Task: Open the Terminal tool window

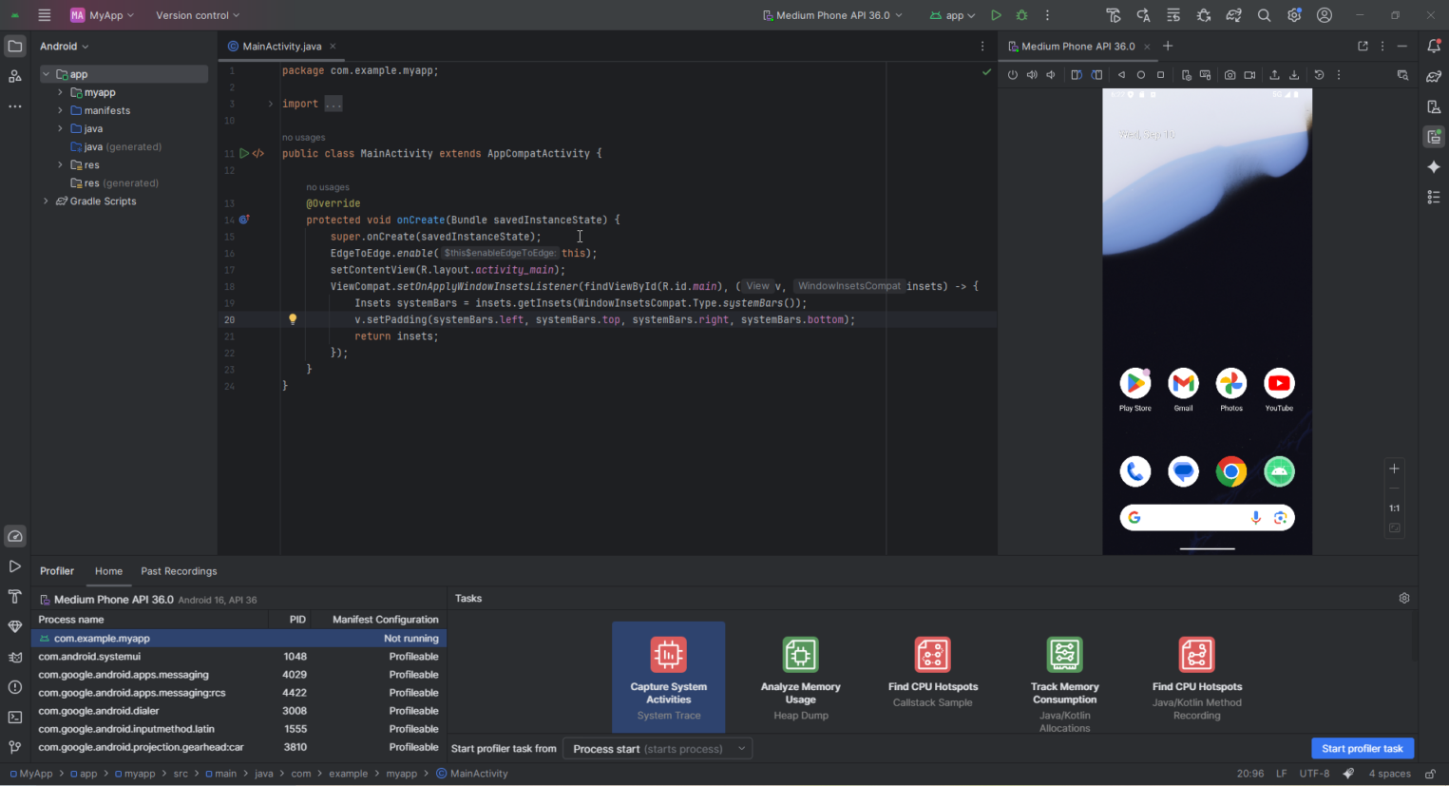Action: pos(14,718)
